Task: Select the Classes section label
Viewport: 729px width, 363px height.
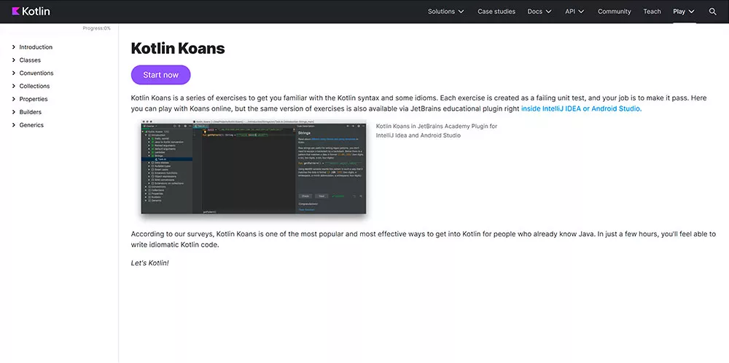Action: click(30, 60)
